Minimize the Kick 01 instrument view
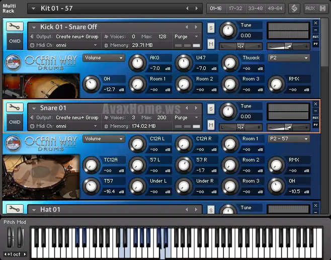 315,30
